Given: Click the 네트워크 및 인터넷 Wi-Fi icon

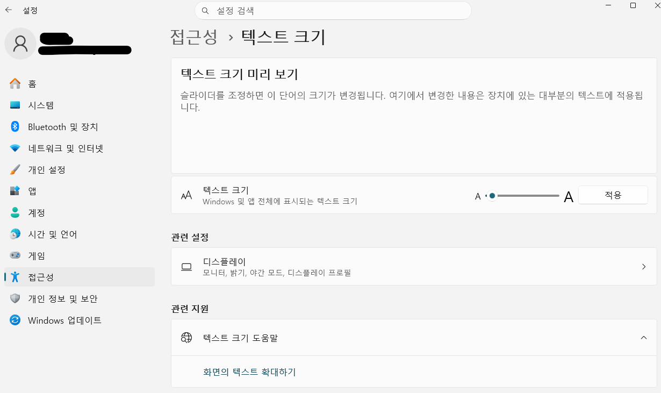Looking at the screenshot, I should pos(15,148).
